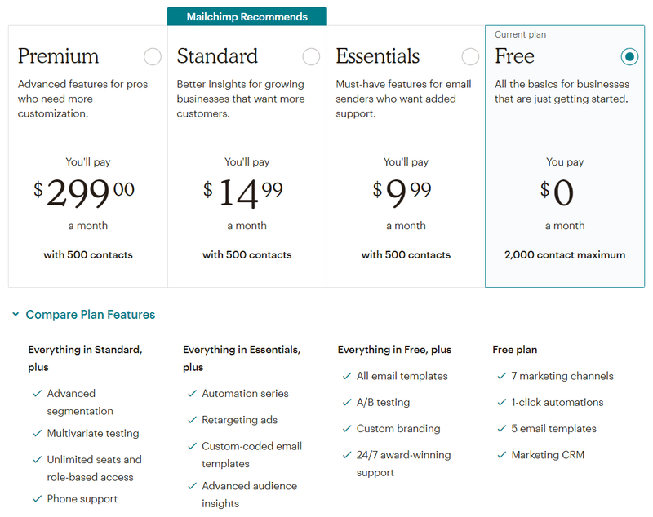Image resolution: width=653 pixels, height=517 pixels.
Task: Click checkmark icon next to Advanced segmentation
Action: point(38,394)
